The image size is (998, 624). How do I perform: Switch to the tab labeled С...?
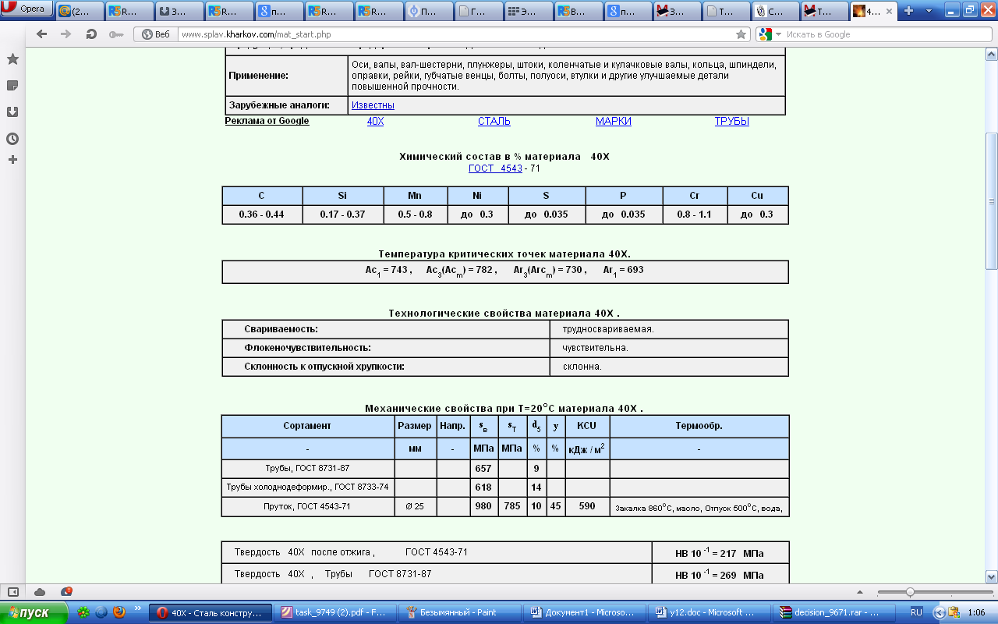pos(776,11)
